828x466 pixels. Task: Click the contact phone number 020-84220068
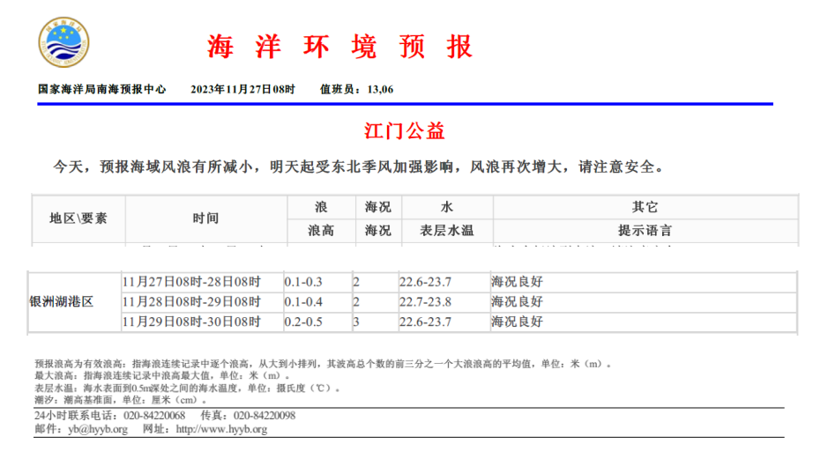154,416
